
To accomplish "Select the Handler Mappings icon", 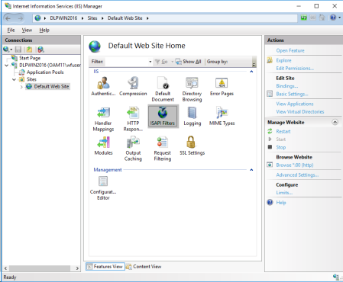I will (x=103, y=113).
